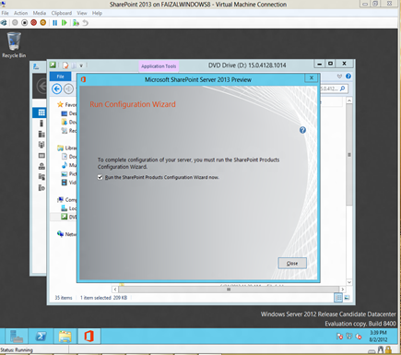Open File Explorer from the taskbar
Image resolution: width=401 pixels, height=355 pixels.
click(65, 336)
